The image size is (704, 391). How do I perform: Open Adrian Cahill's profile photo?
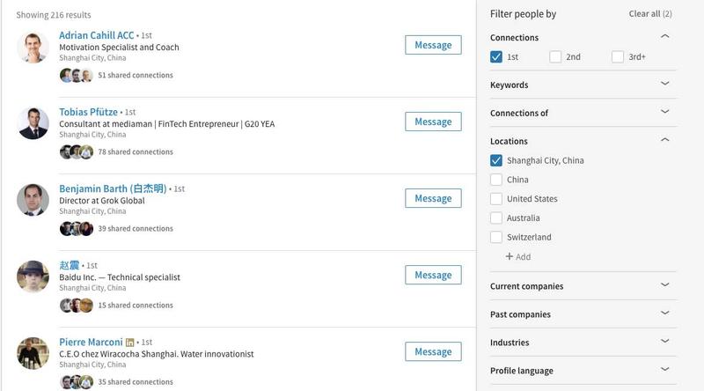click(33, 47)
